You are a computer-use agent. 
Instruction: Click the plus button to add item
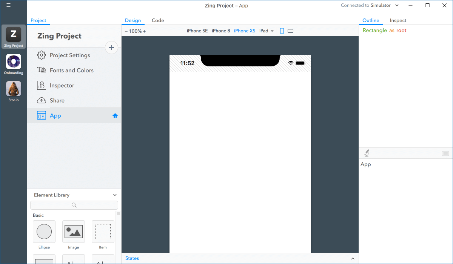(x=111, y=48)
